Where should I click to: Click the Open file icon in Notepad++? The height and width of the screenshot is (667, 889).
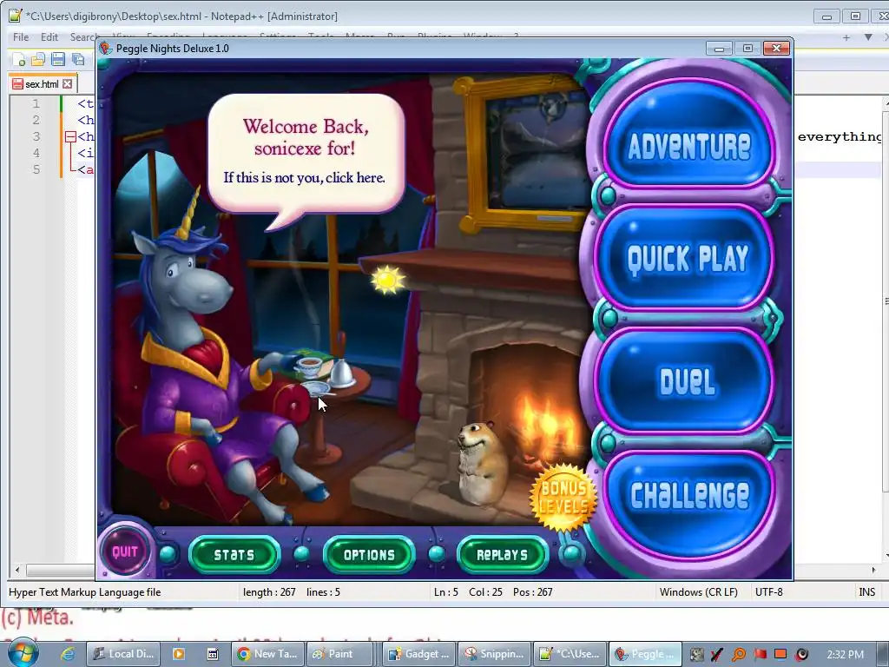pyautogui.click(x=38, y=59)
